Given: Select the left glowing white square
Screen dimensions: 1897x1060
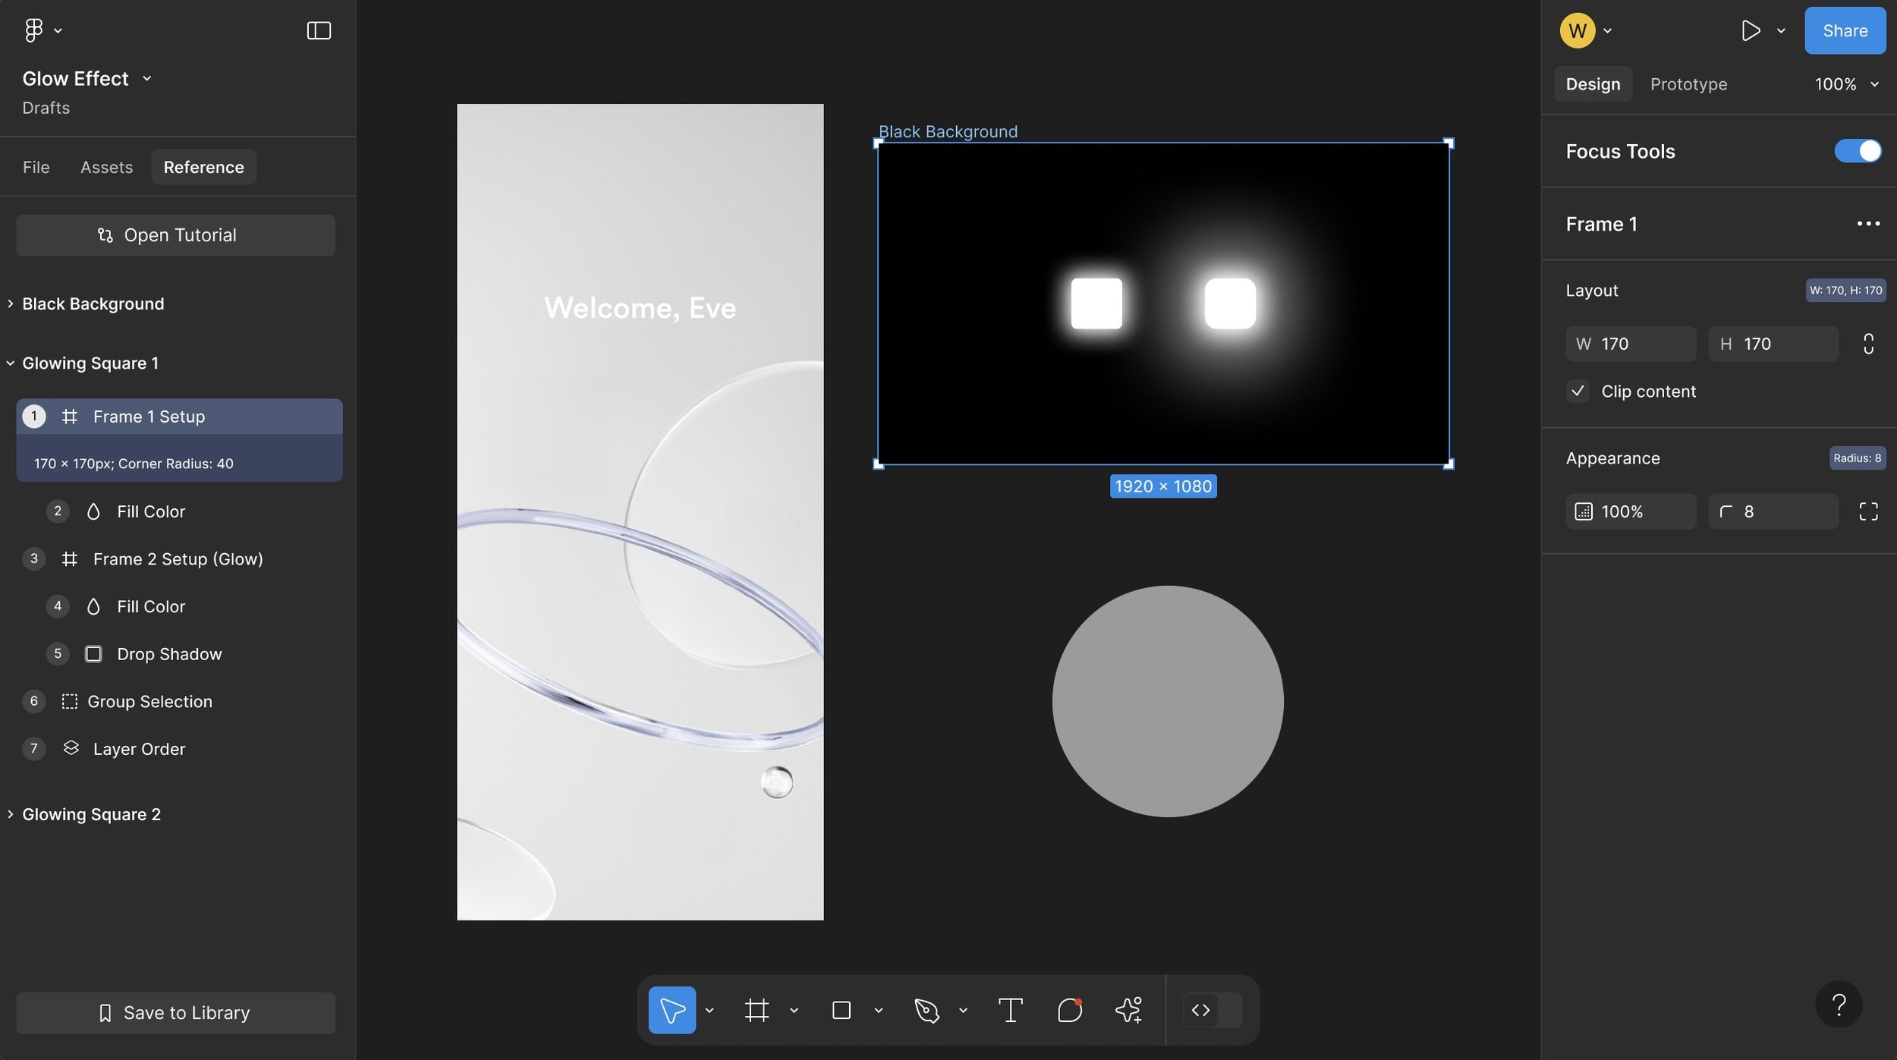Looking at the screenshot, I should pyautogui.click(x=1096, y=304).
